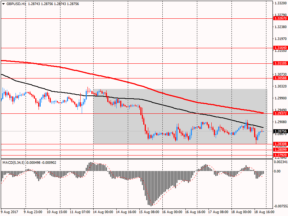Screen dimensions: 288x216
Task: Select the 10 Aug 15:00 time axis label
Action: pos(57,212)
